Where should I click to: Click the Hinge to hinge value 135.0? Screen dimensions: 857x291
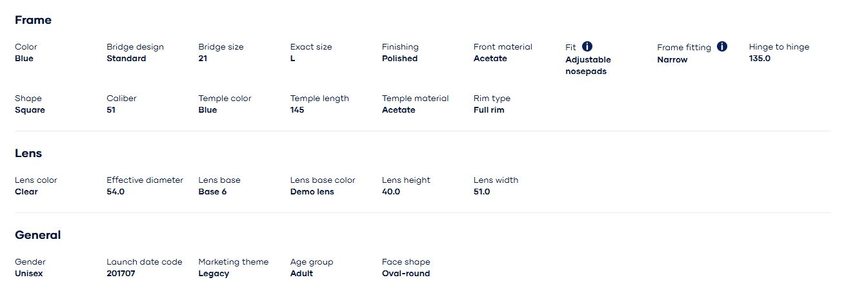point(760,59)
